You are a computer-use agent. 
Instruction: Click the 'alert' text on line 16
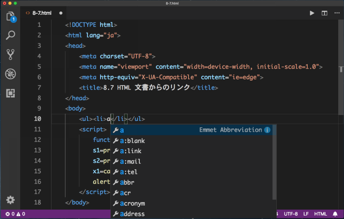click(101, 181)
